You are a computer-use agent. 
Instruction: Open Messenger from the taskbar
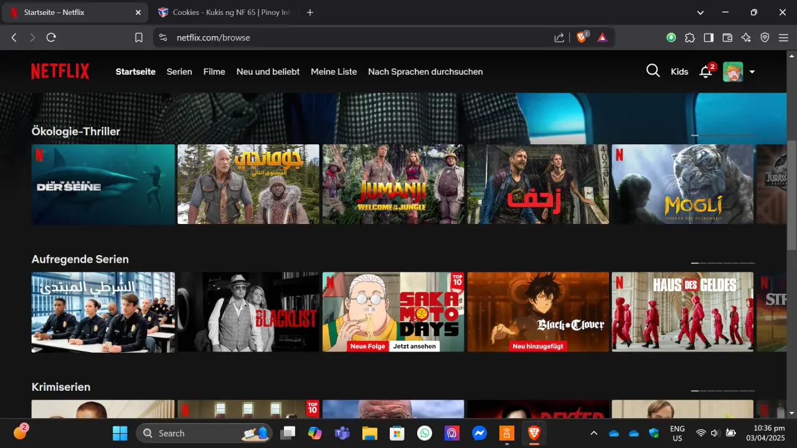[479, 433]
